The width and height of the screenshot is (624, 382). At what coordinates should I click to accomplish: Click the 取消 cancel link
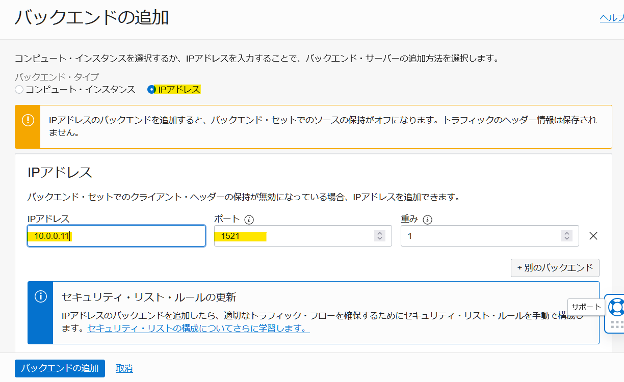pyautogui.click(x=124, y=368)
